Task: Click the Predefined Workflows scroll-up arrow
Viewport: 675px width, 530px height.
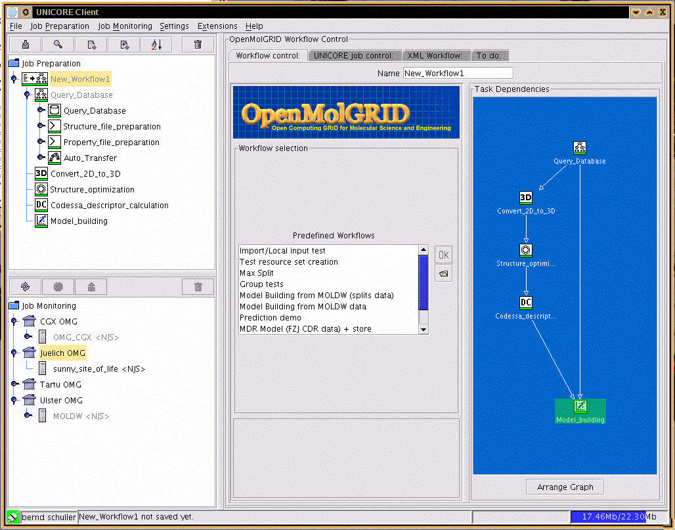Action: 423,250
